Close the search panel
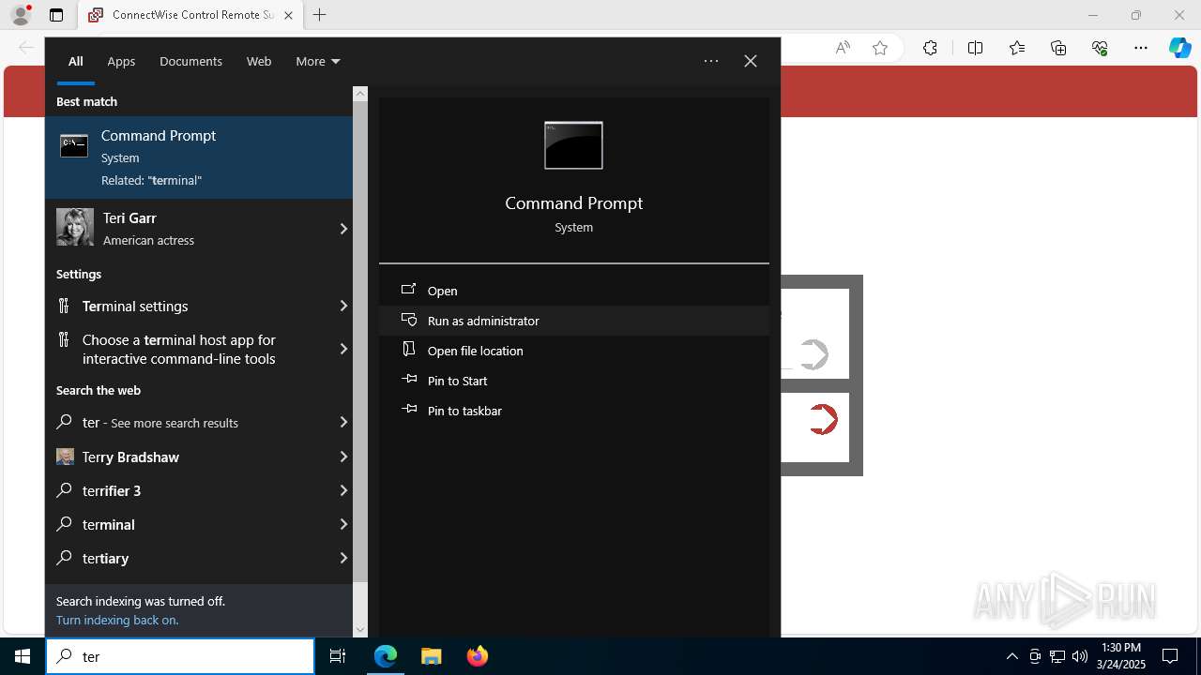The width and height of the screenshot is (1201, 675). (751, 61)
